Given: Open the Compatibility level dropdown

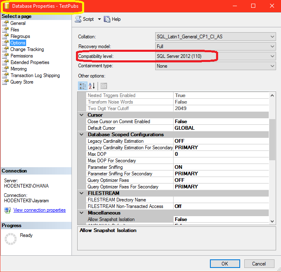Looking at the screenshot, I should coord(215,56).
